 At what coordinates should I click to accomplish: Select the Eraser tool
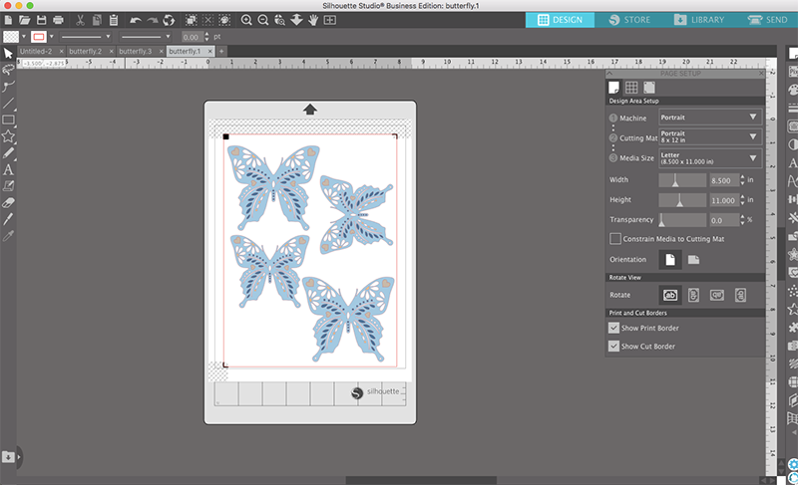[x=9, y=202]
